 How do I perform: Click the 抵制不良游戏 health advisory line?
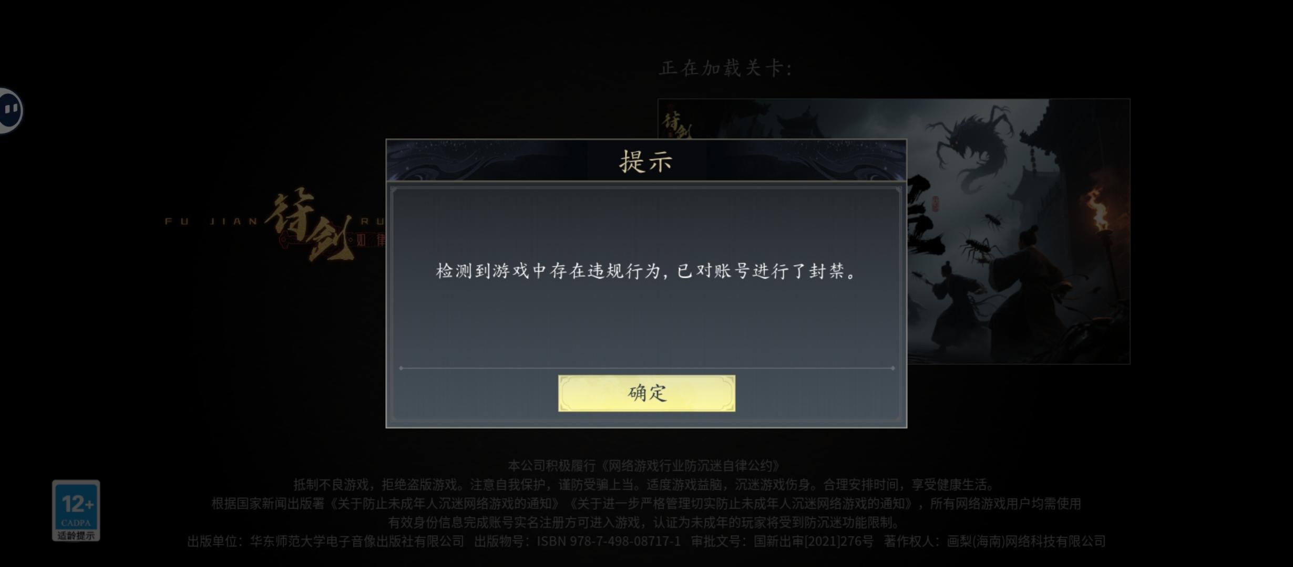click(643, 485)
